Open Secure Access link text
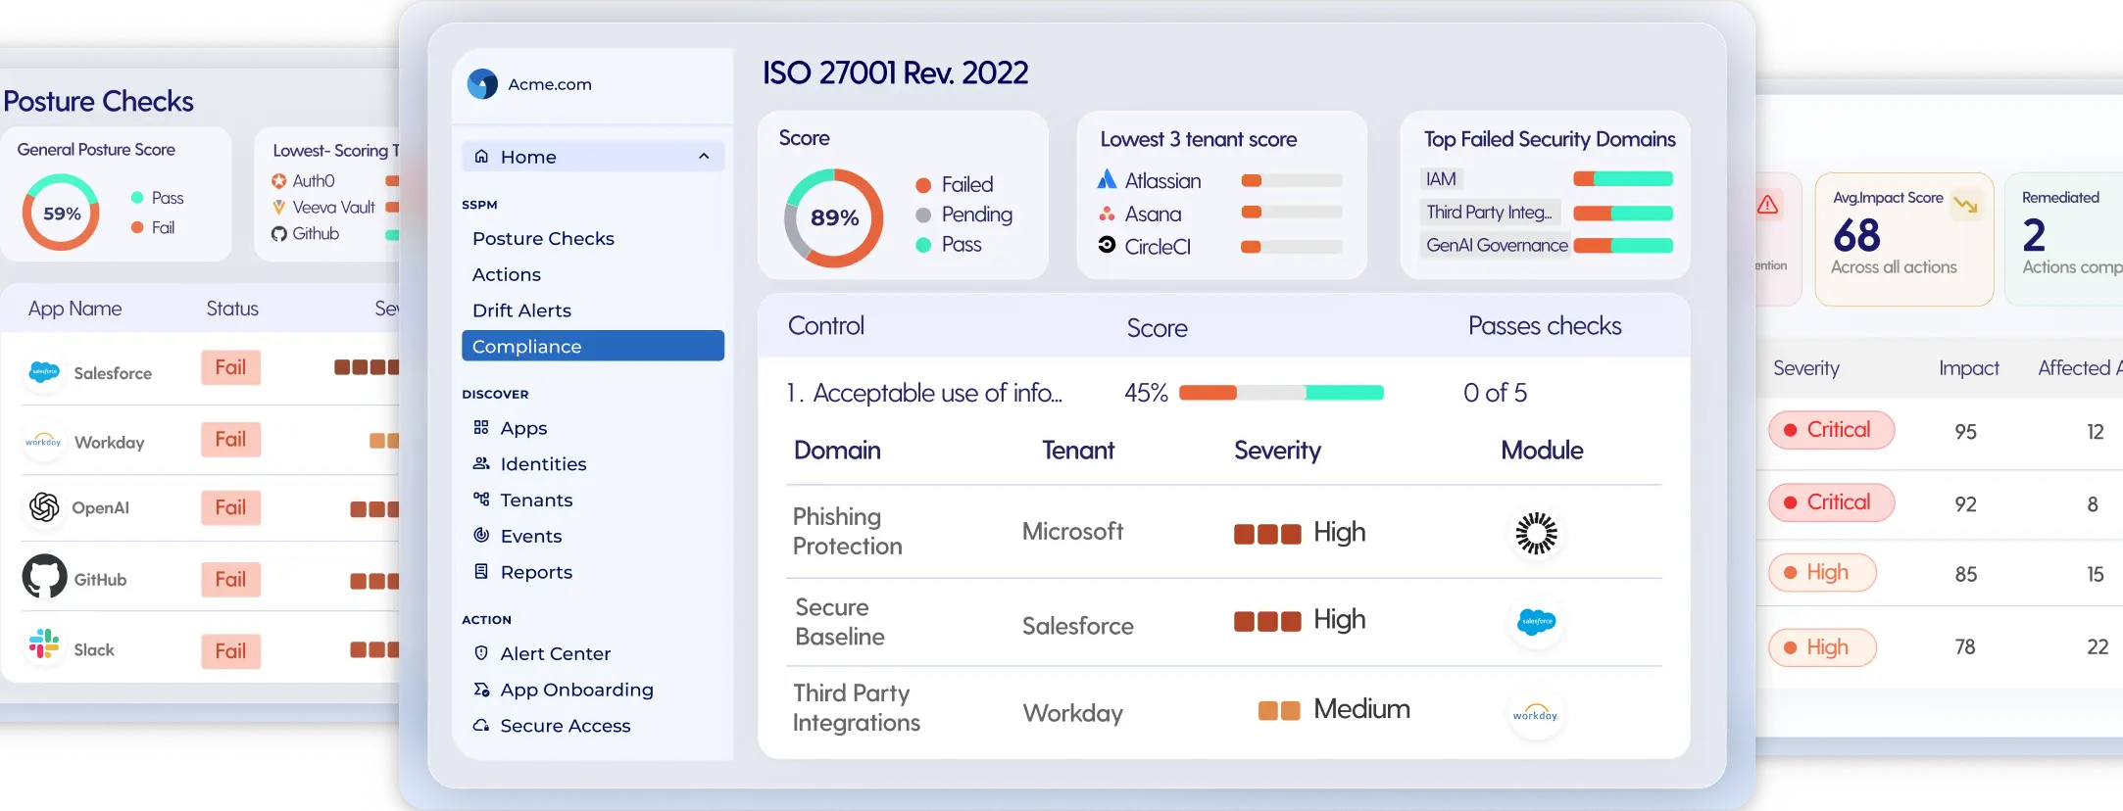2123x811 pixels. [566, 726]
